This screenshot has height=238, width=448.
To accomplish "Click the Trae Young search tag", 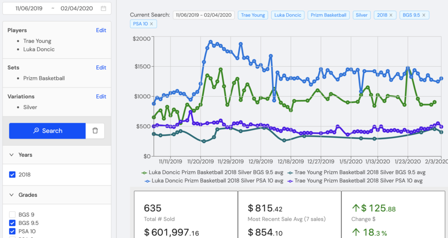I will 253,15.
